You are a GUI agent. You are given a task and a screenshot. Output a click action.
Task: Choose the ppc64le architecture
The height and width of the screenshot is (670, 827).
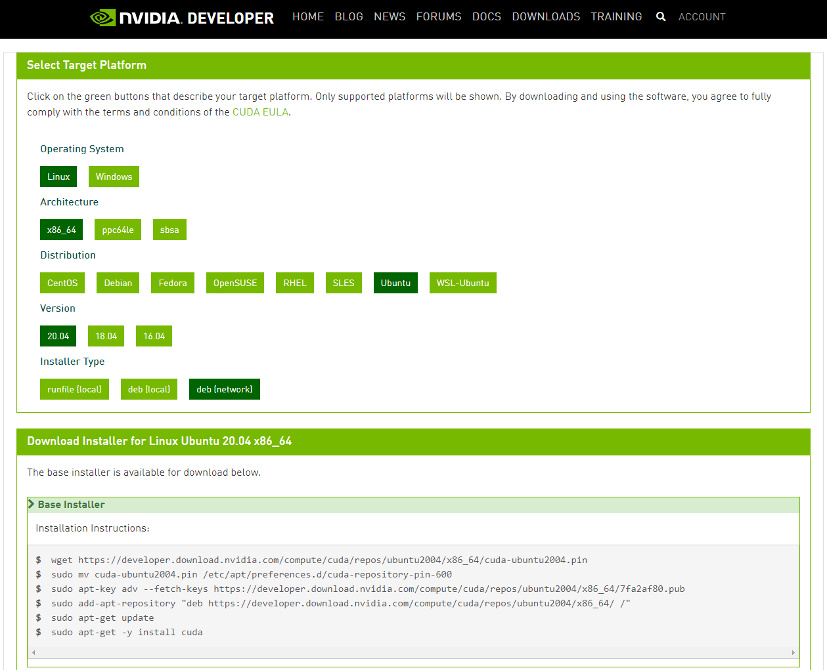coord(118,230)
